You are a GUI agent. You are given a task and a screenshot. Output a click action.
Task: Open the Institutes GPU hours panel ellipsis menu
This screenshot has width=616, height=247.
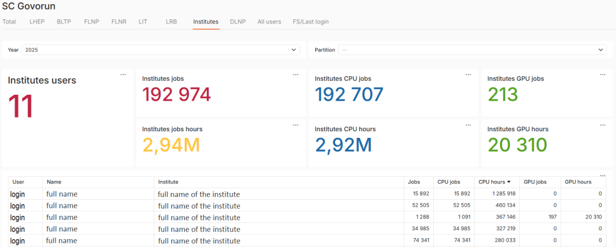tap(603, 125)
